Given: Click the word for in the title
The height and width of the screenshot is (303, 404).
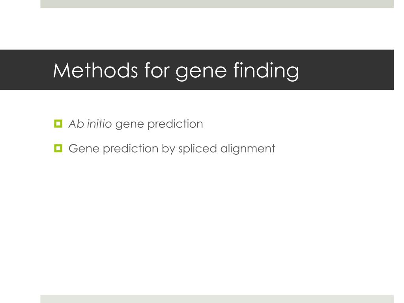Looking at the screenshot, I should (157, 70).
